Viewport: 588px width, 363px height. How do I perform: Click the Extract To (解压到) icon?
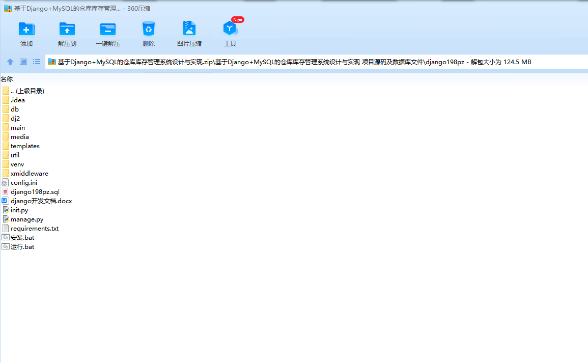(67, 29)
